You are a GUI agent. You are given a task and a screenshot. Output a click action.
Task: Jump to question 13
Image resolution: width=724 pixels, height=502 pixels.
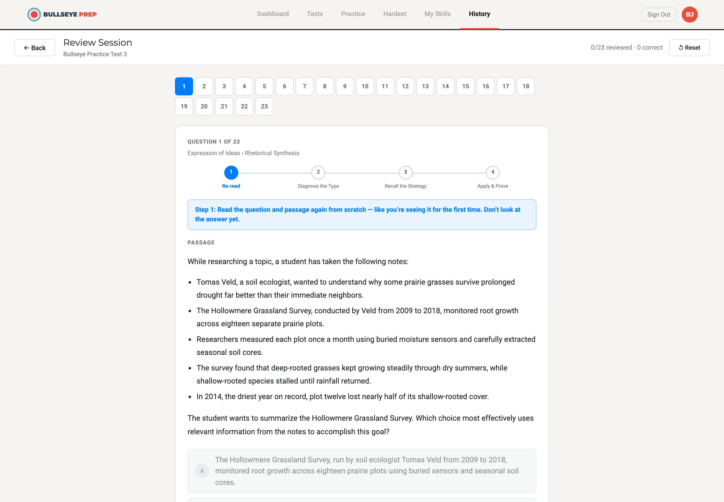(x=425, y=86)
